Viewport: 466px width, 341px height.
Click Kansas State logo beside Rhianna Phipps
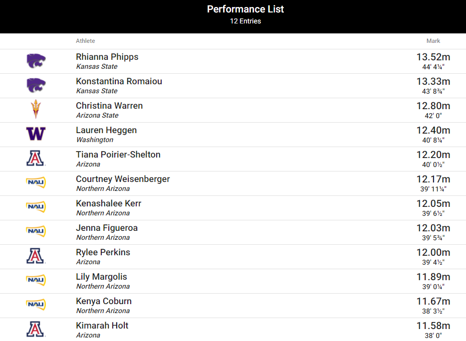pyautogui.click(x=36, y=61)
